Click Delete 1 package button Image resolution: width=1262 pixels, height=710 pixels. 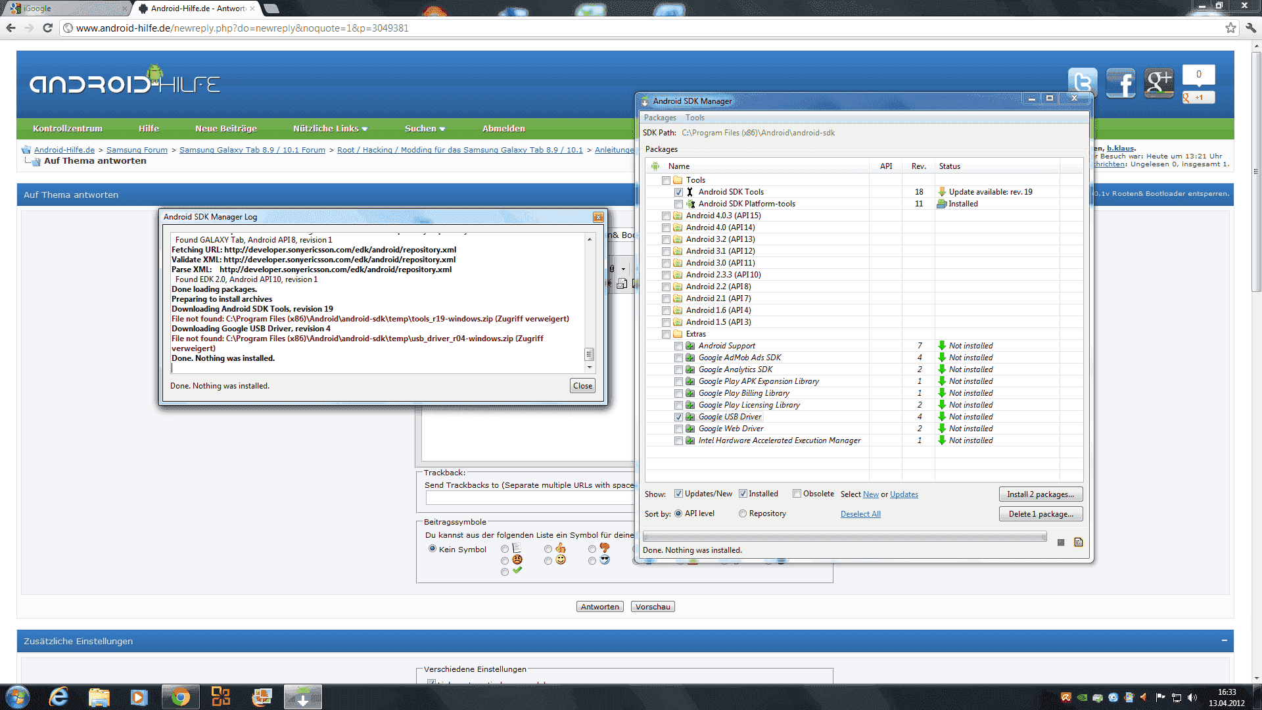(1040, 514)
